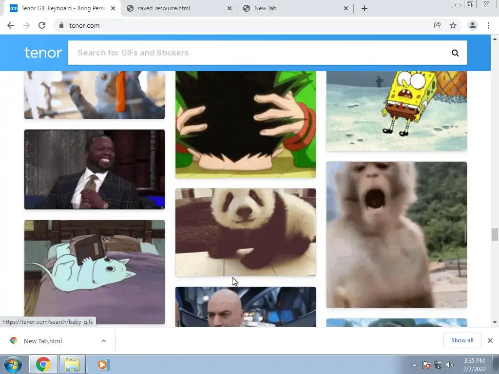Close the New Tab tab
The image size is (499, 374).
(346, 8)
